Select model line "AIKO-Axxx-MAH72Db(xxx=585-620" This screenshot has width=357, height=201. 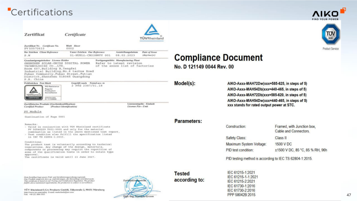point(256,95)
